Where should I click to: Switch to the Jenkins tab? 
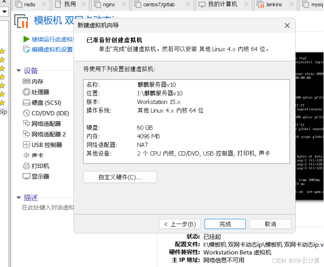276,5
